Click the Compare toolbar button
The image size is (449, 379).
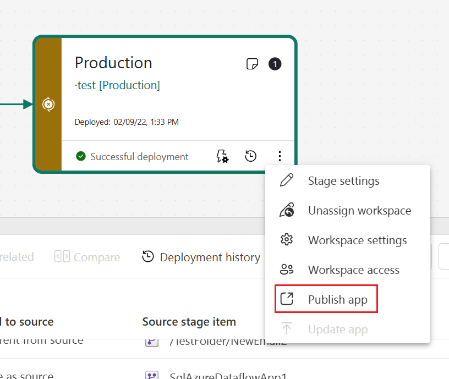(x=87, y=257)
